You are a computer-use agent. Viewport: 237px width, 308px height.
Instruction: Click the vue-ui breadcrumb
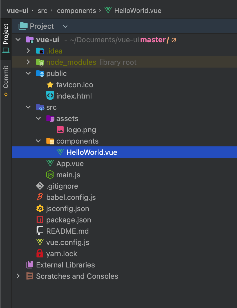click(x=18, y=11)
